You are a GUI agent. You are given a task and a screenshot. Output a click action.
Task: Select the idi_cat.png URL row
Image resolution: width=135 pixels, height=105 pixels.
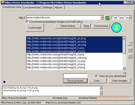(74, 58)
